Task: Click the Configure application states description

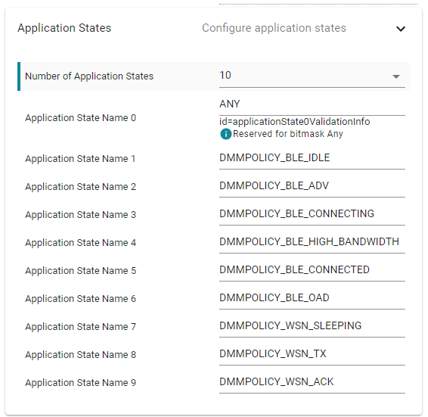Action: tap(274, 28)
